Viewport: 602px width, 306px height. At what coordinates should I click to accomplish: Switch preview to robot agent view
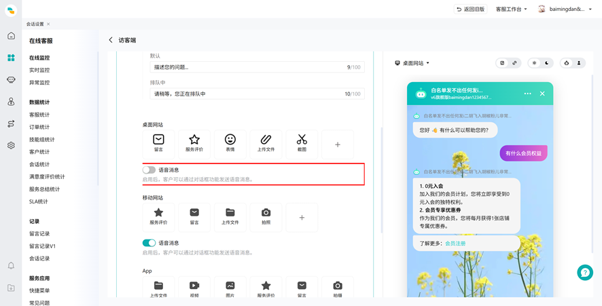[566, 63]
